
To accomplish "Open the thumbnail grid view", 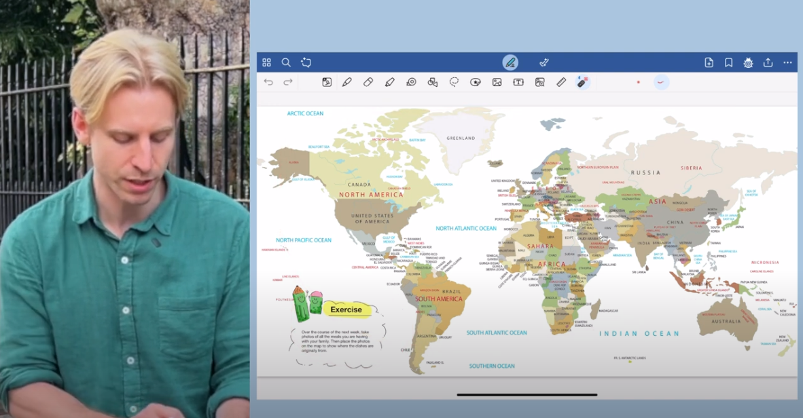I will (266, 62).
